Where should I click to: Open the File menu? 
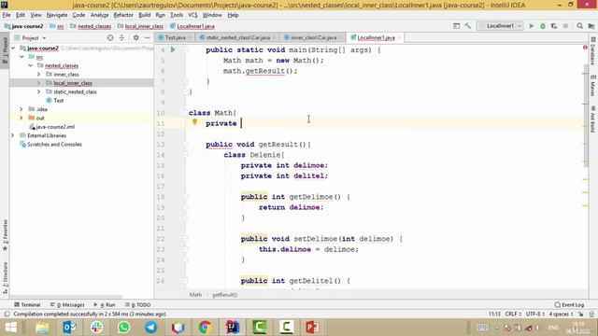pyautogui.click(x=7, y=15)
